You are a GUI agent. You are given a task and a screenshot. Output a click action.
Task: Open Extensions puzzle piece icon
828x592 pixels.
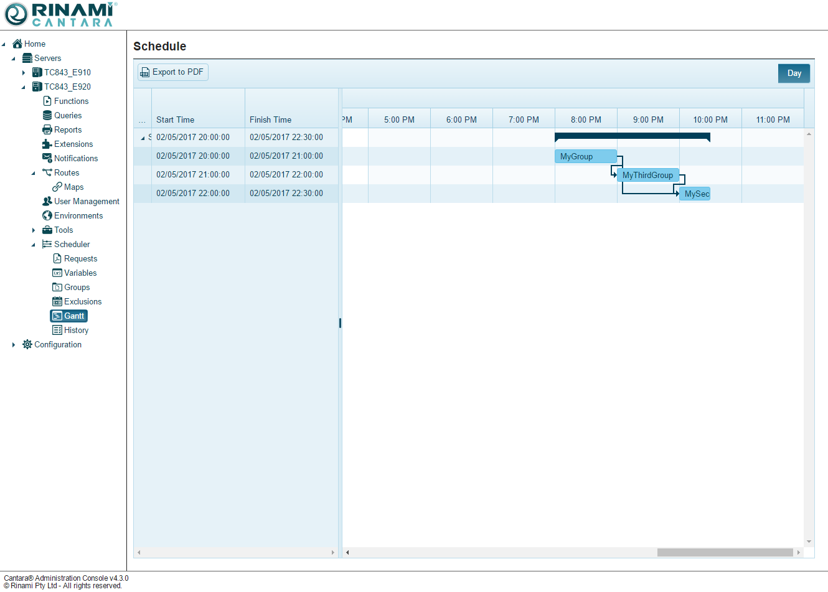[47, 144]
